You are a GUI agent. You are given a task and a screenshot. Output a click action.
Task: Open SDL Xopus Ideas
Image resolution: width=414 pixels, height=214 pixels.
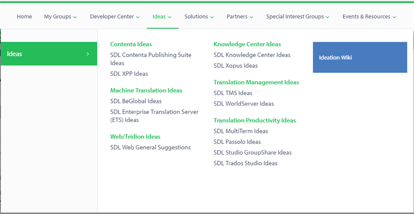(x=236, y=66)
